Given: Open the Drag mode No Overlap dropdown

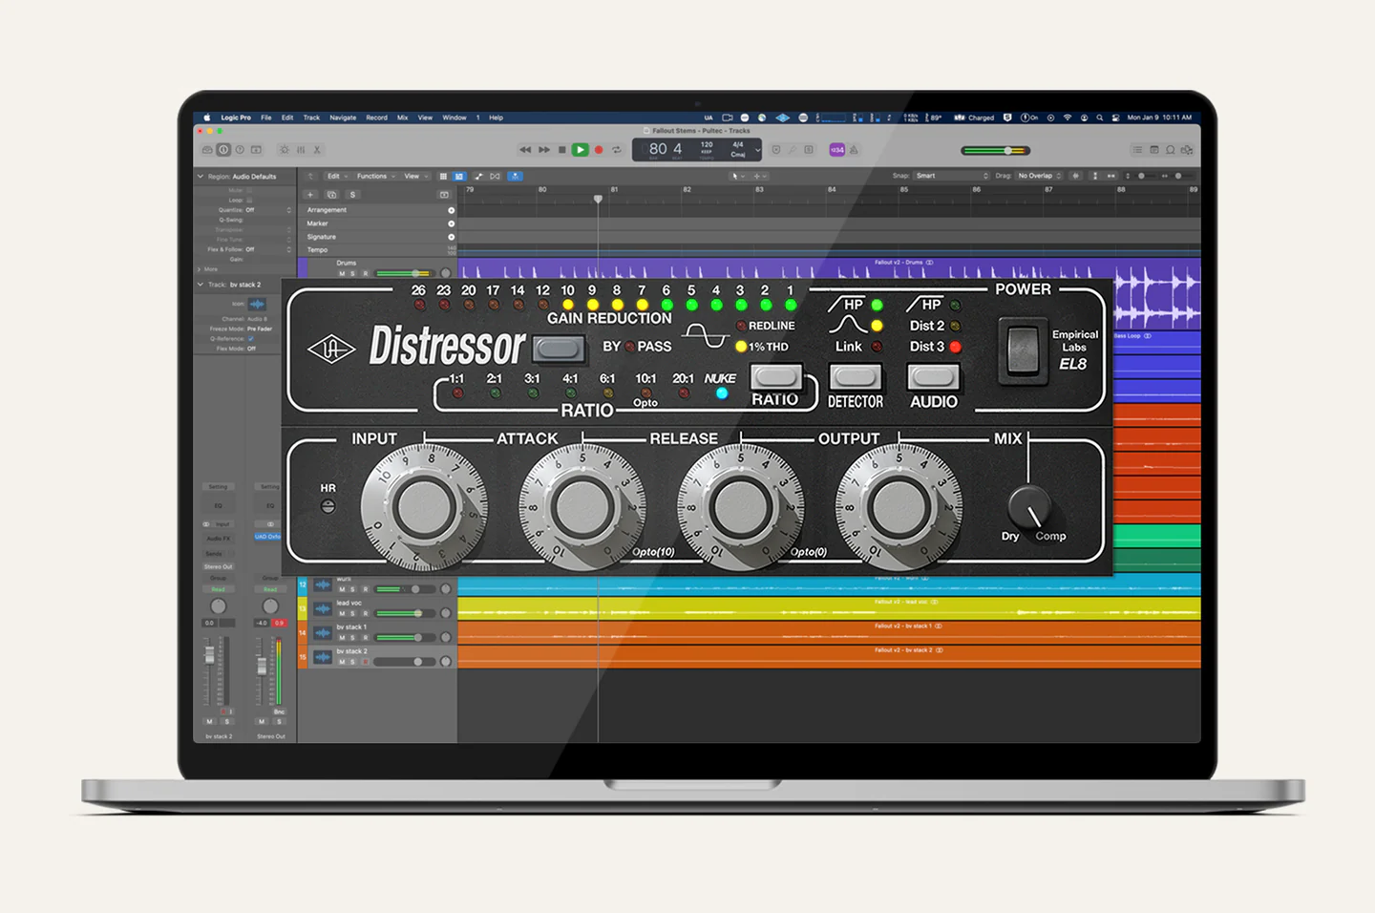Looking at the screenshot, I should pos(1039,176).
